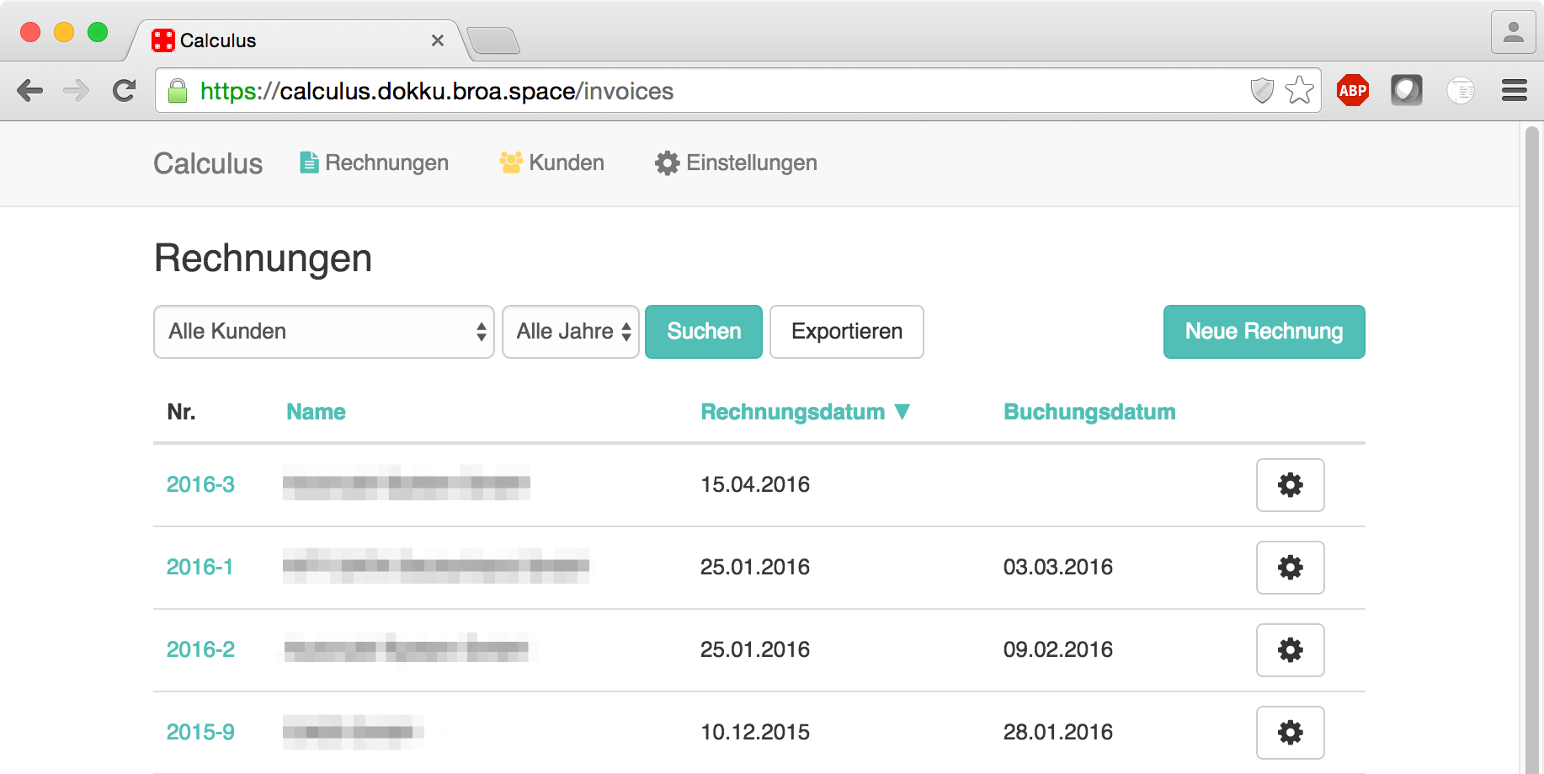
Task: Open invoice number 2016-3 link
Action: click(x=200, y=485)
